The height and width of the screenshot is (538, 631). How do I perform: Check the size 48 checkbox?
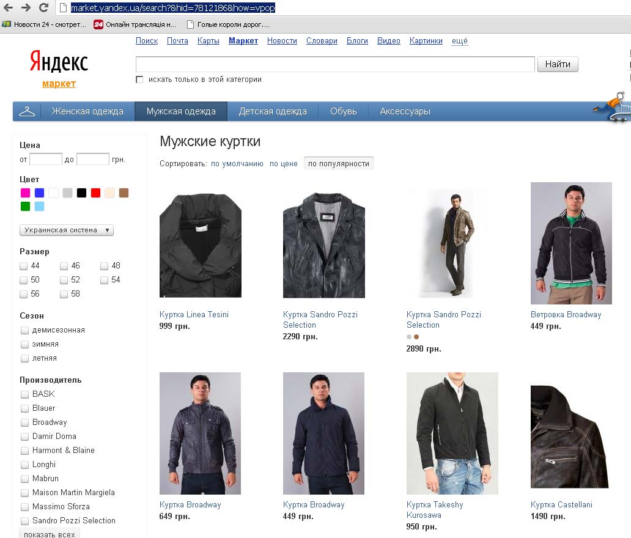click(x=105, y=266)
